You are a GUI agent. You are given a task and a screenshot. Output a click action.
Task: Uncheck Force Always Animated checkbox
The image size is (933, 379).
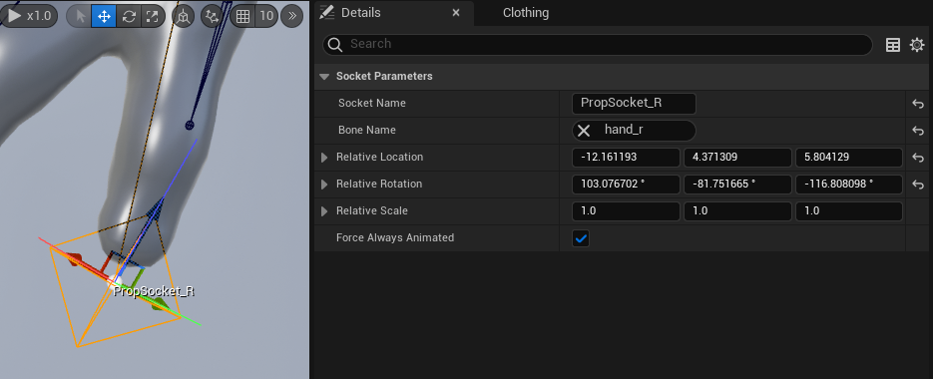[x=581, y=238]
